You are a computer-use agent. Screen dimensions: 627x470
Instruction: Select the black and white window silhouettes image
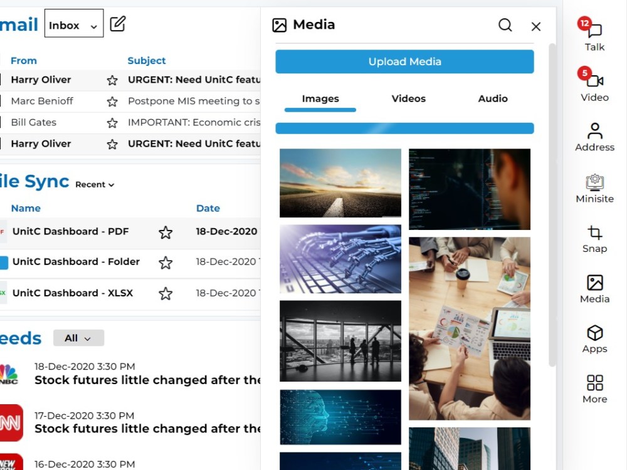pos(340,341)
